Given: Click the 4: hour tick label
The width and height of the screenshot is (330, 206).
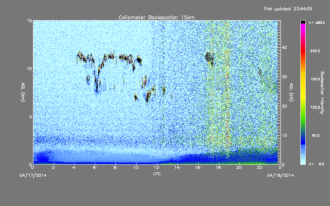Looking at the screenshot, I should pos(74,168).
